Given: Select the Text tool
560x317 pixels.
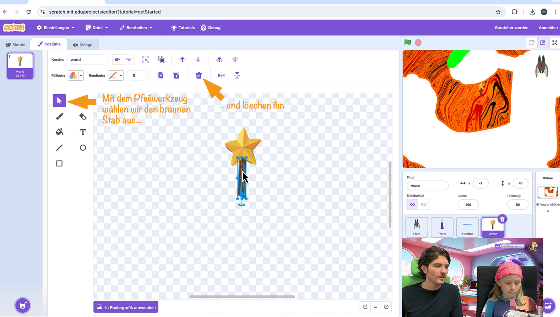Looking at the screenshot, I should [83, 132].
